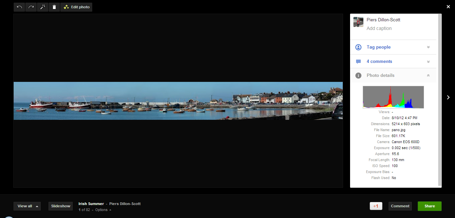Click the Edit photo button

(x=76, y=7)
